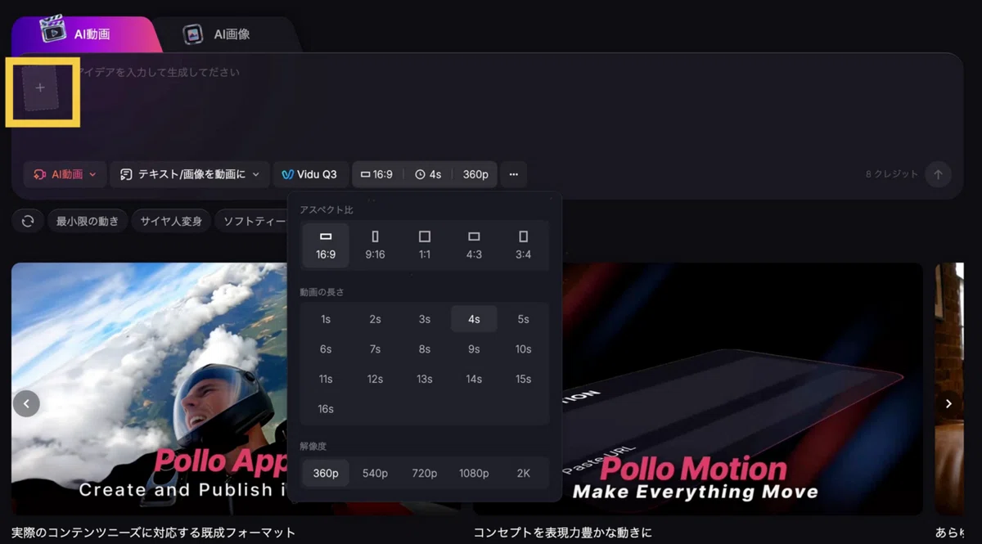Select 9:16 aspect ratio

coord(375,245)
